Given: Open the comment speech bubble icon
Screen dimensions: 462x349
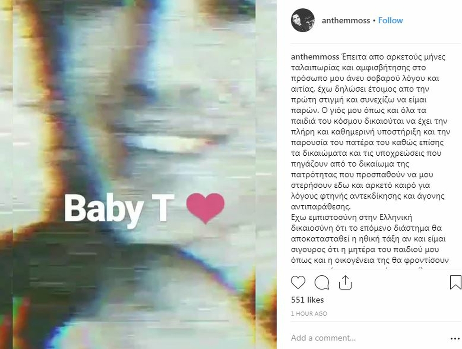Looking at the screenshot, I should click(322, 282).
